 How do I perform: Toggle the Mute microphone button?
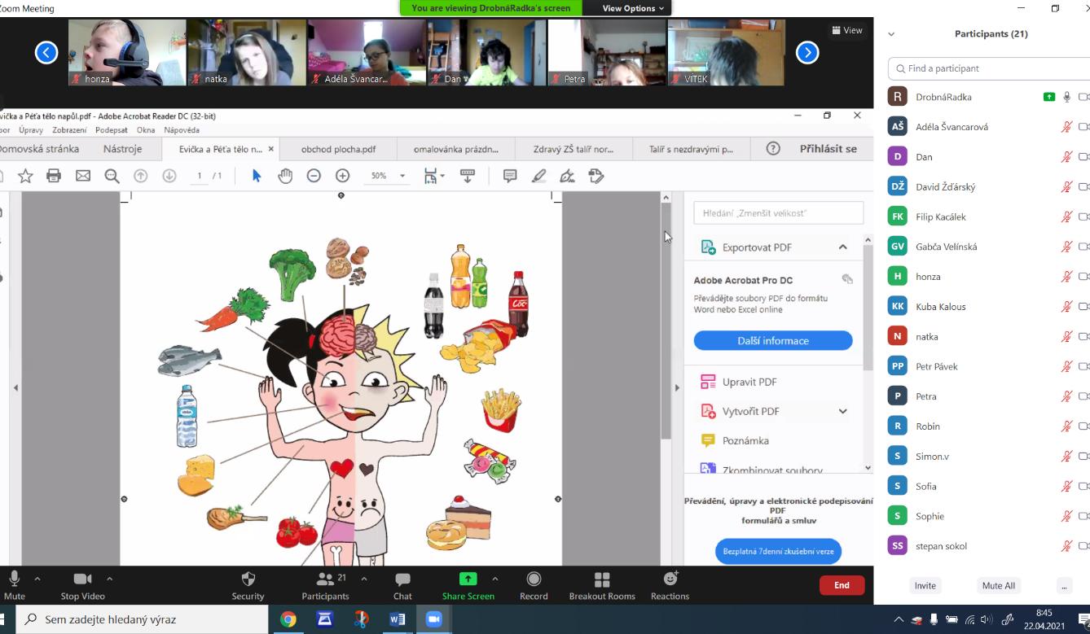[x=14, y=584]
